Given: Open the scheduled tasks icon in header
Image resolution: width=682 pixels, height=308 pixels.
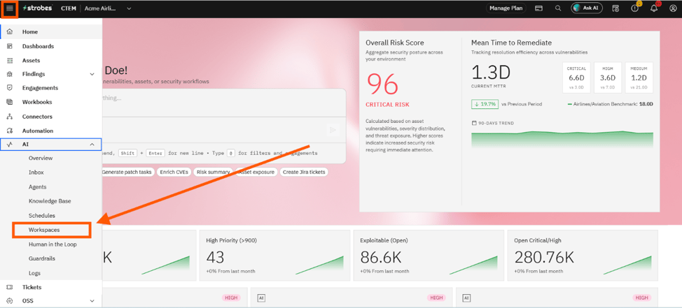Looking at the screenshot, I should tap(615, 8).
